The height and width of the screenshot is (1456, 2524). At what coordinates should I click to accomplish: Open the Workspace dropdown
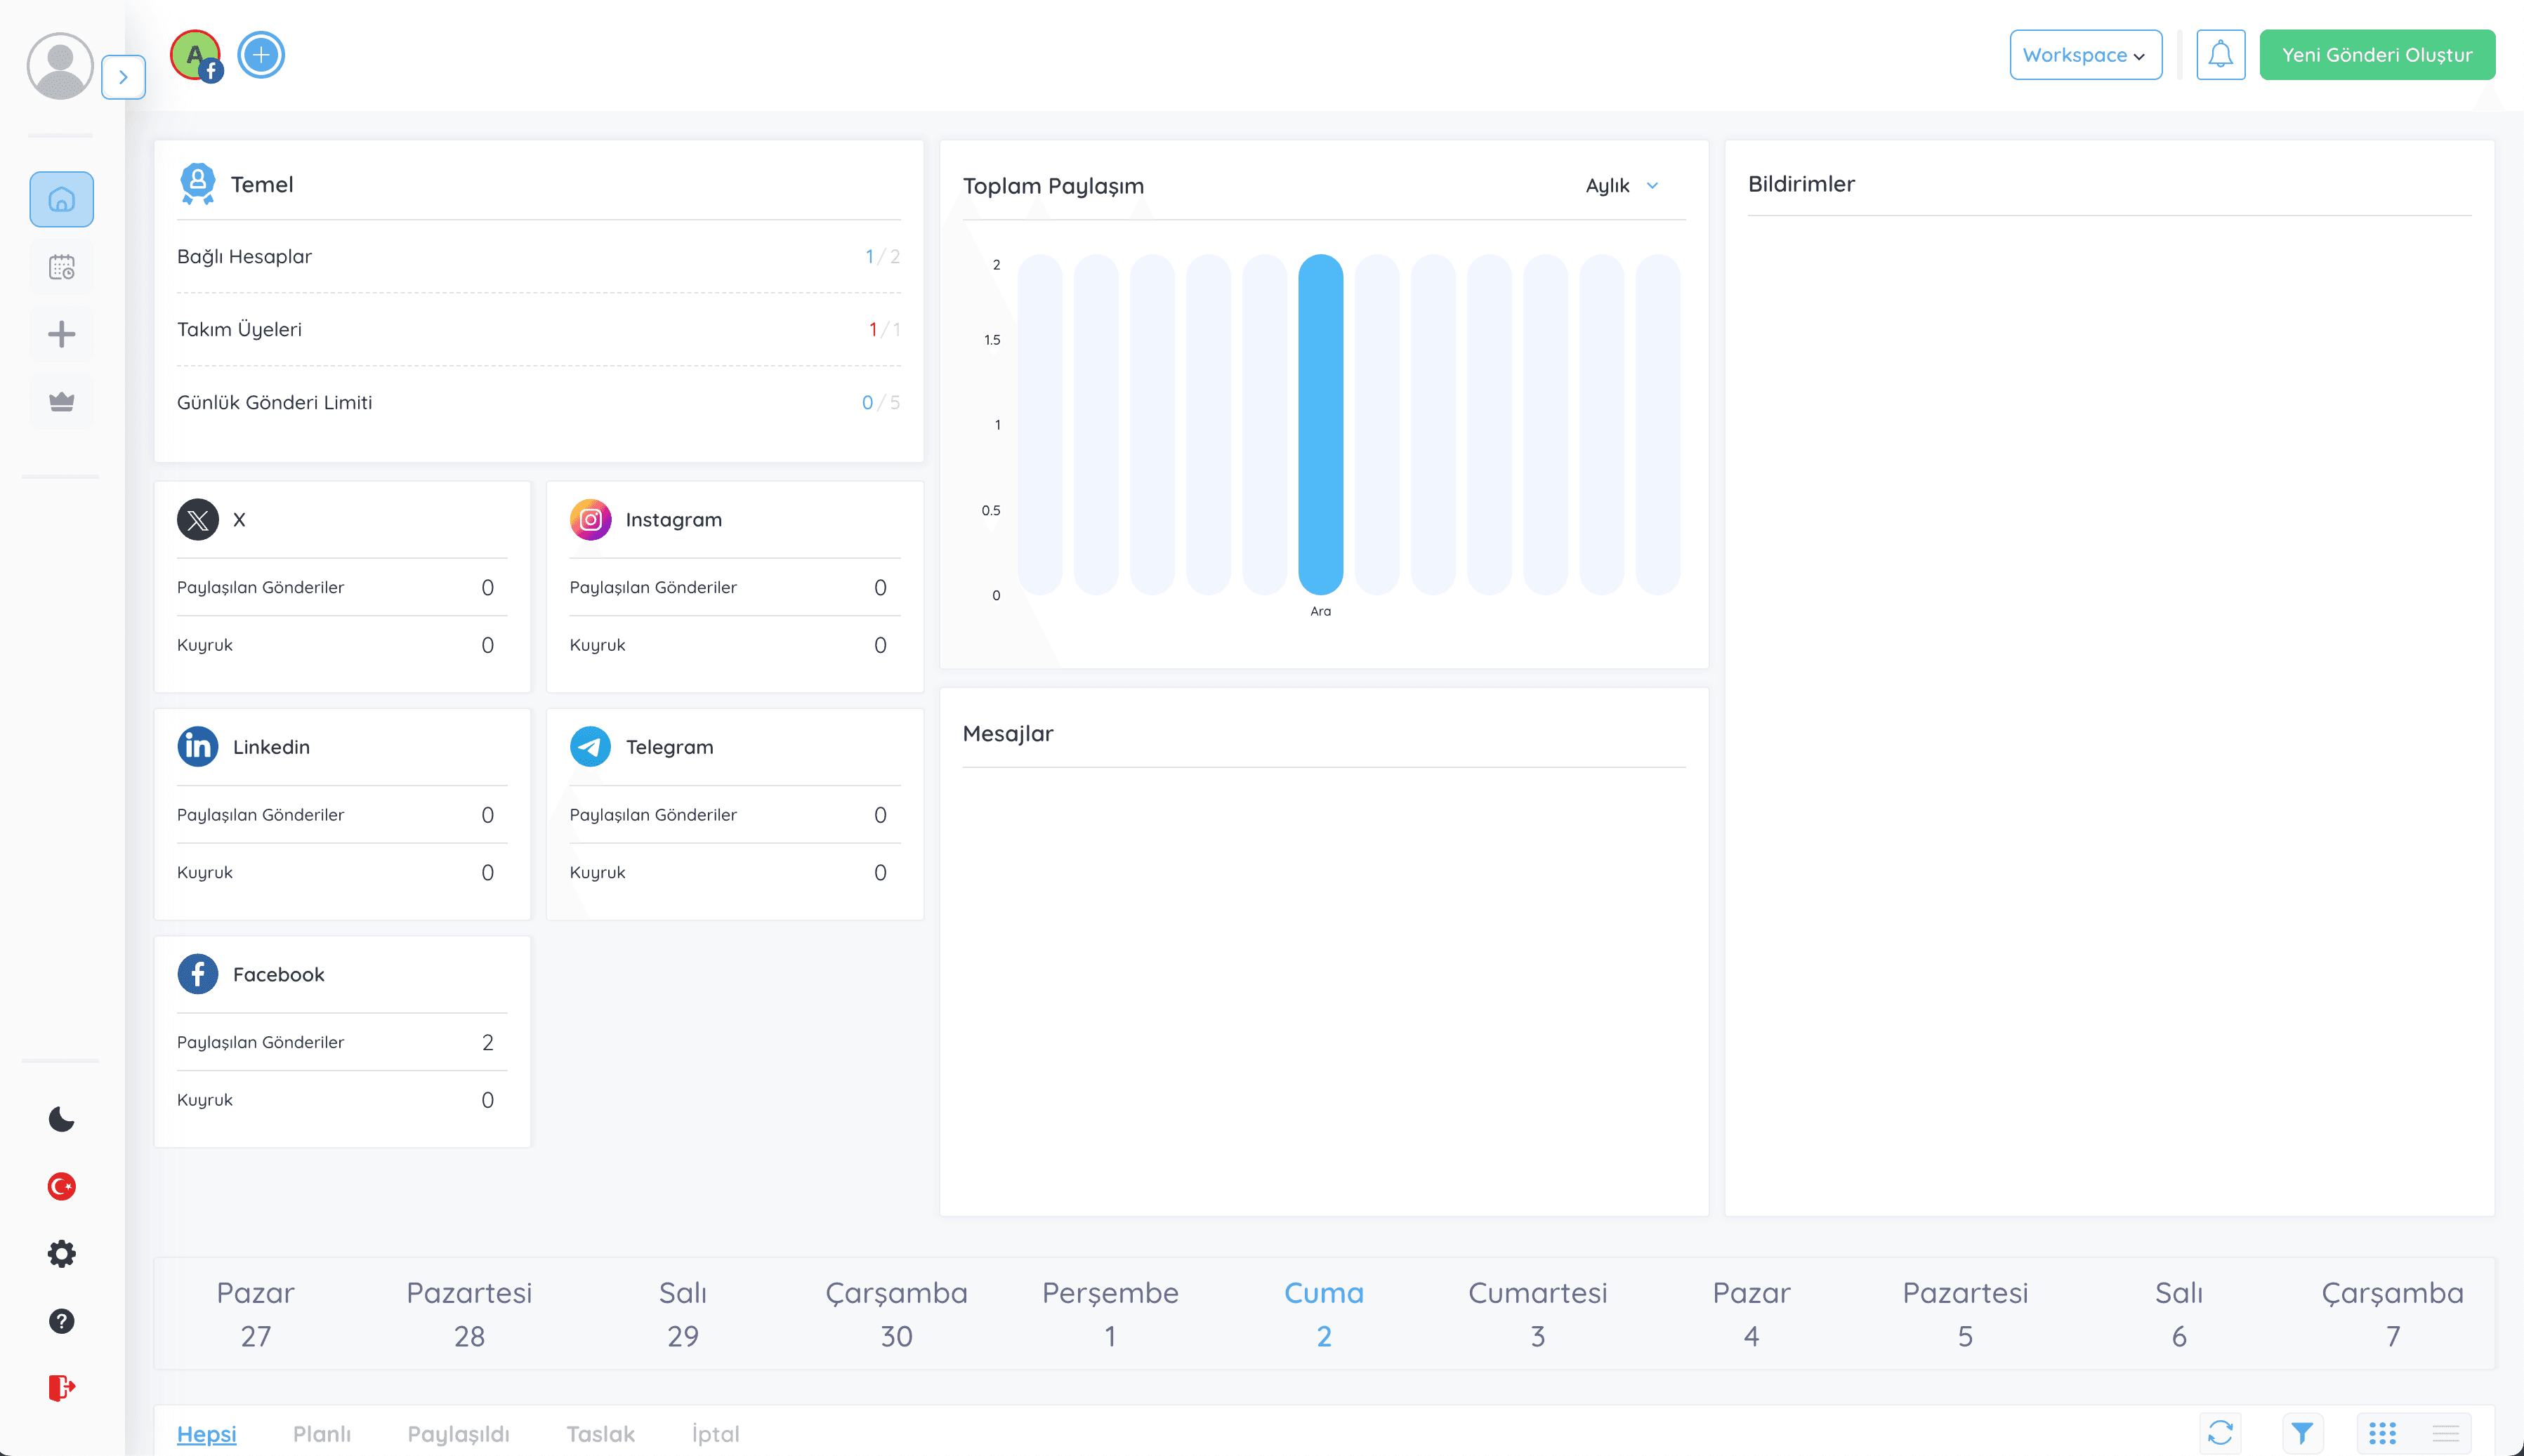[x=2085, y=55]
